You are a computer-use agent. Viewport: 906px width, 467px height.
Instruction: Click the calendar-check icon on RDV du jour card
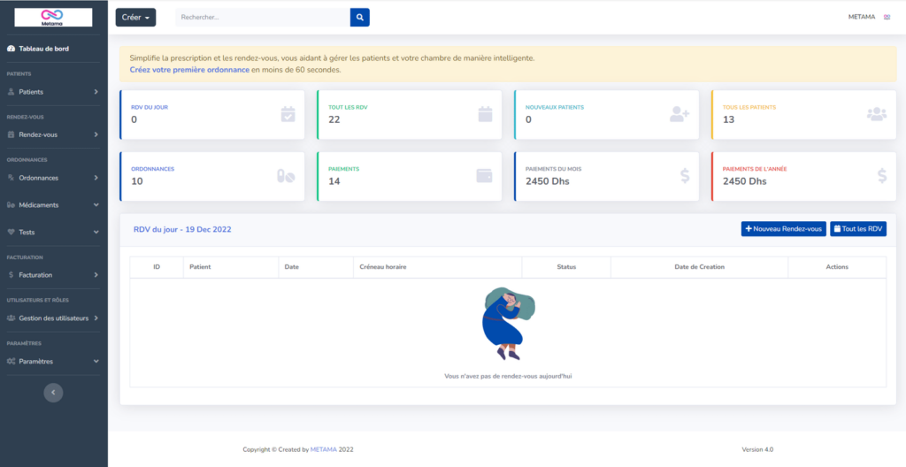(288, 114)
